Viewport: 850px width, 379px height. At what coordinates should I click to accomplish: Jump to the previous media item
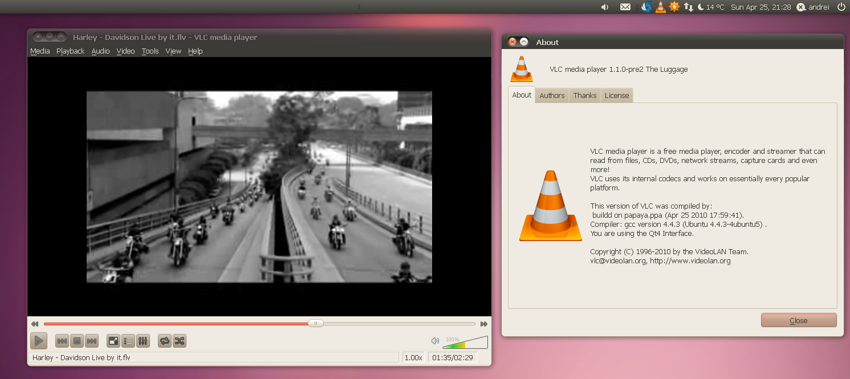pyautogui.click(x=62, y=341)
